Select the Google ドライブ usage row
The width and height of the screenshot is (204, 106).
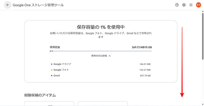101,64
